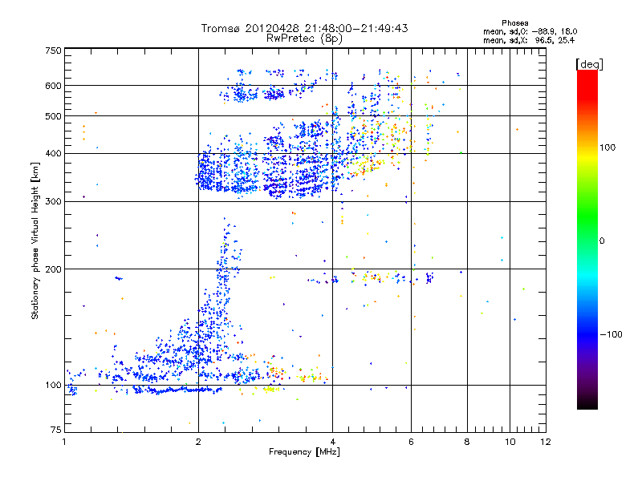The width and height of the screenshot is (642, 481).
Task: Click the y-axis tick label "500"
Action: tap(53, 116)
